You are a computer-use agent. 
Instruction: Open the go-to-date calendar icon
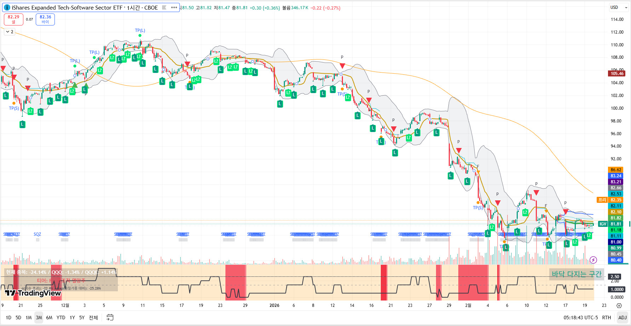point(110,318)
